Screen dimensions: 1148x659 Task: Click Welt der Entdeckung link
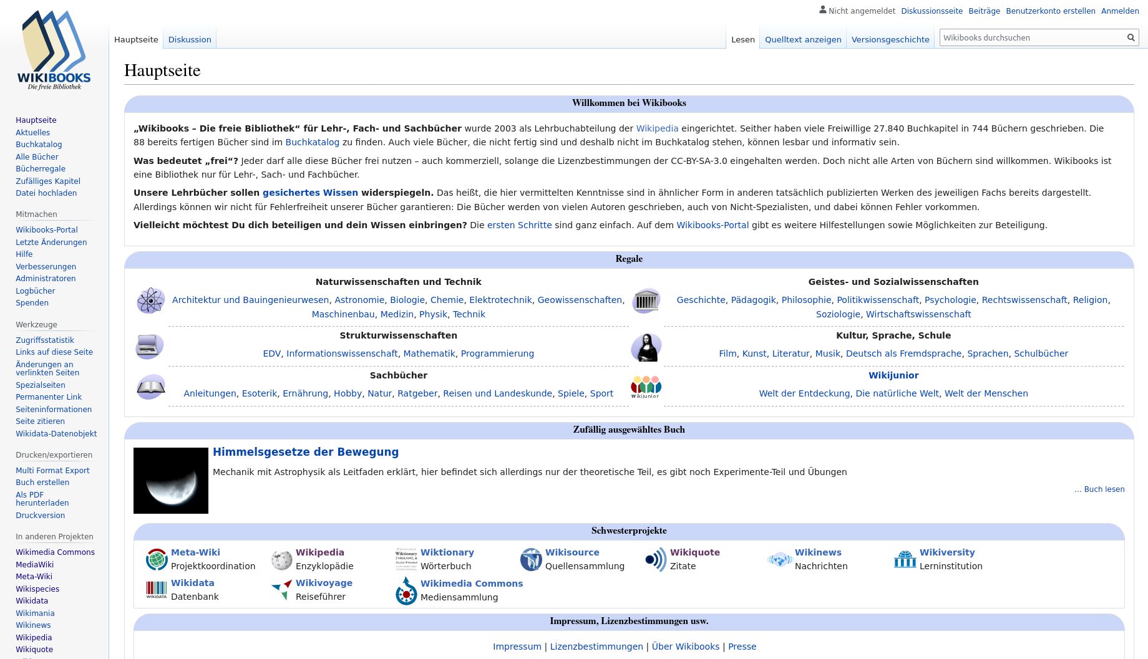pos(804,393)
